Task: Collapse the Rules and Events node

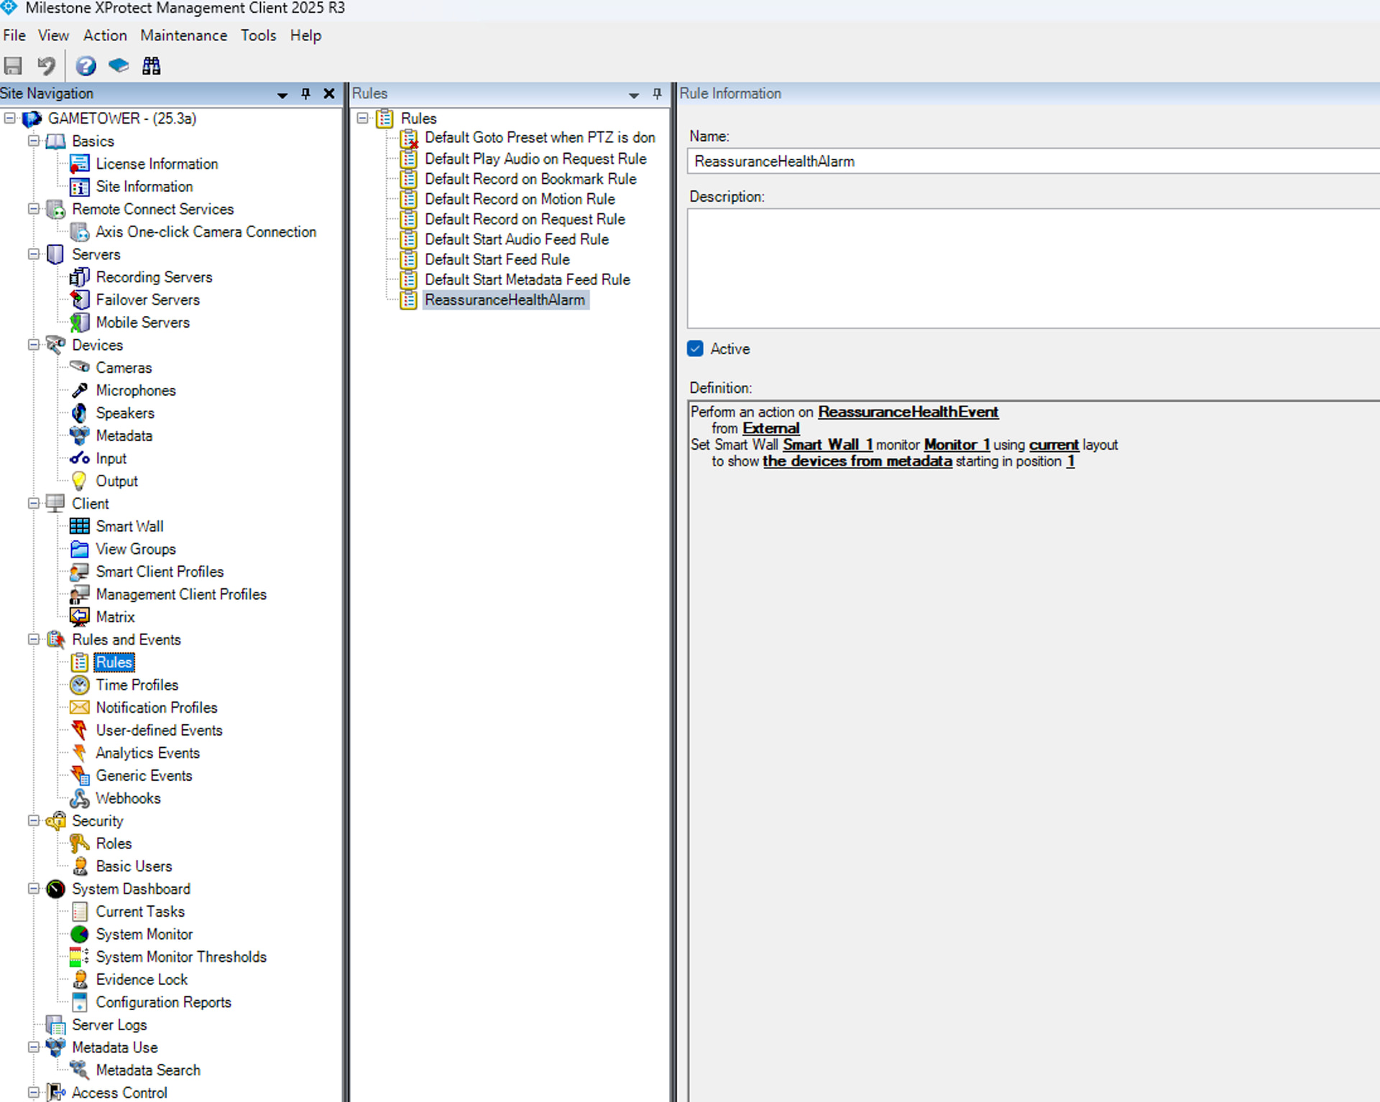Action: [34, 639]
